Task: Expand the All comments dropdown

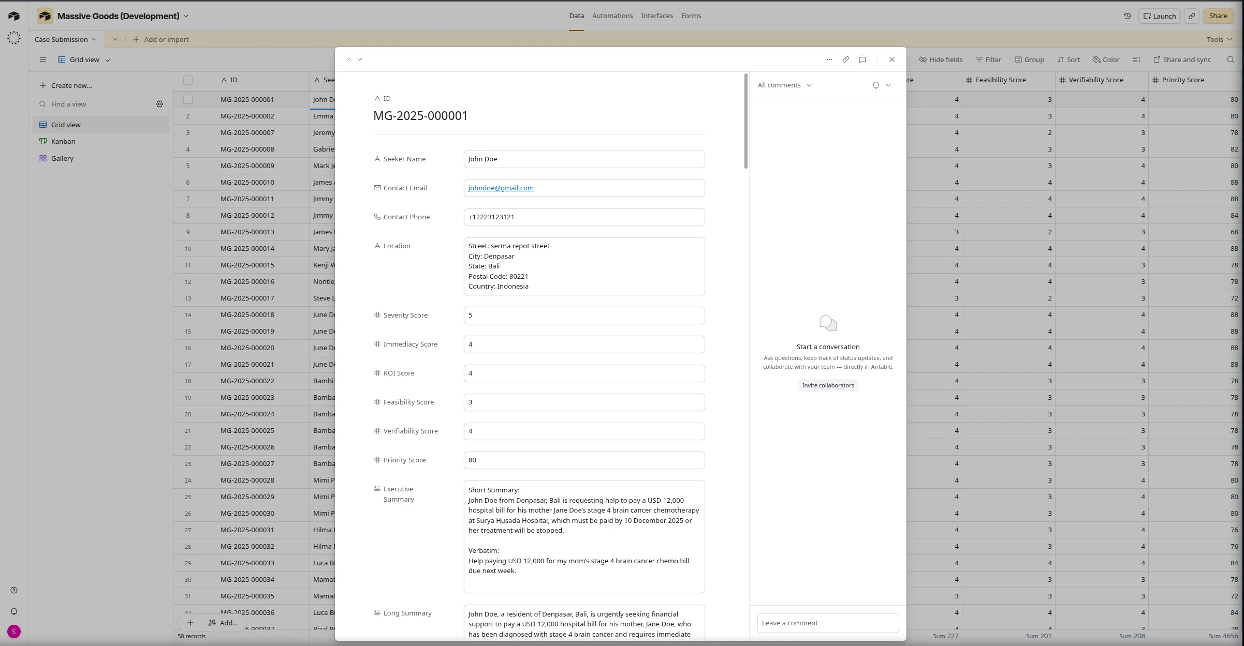Action: pos(784,85)
